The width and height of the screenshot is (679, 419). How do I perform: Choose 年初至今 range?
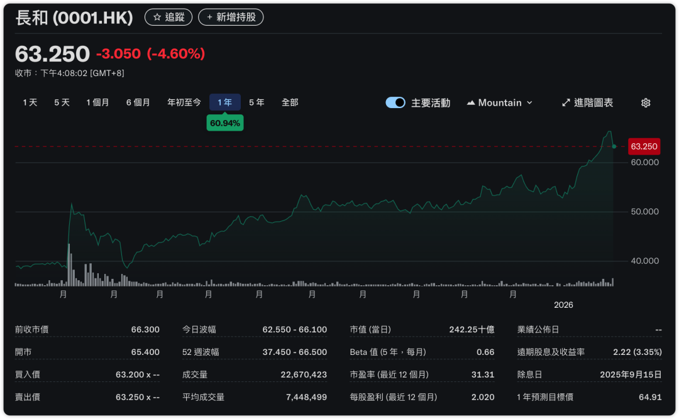[184, 102]
